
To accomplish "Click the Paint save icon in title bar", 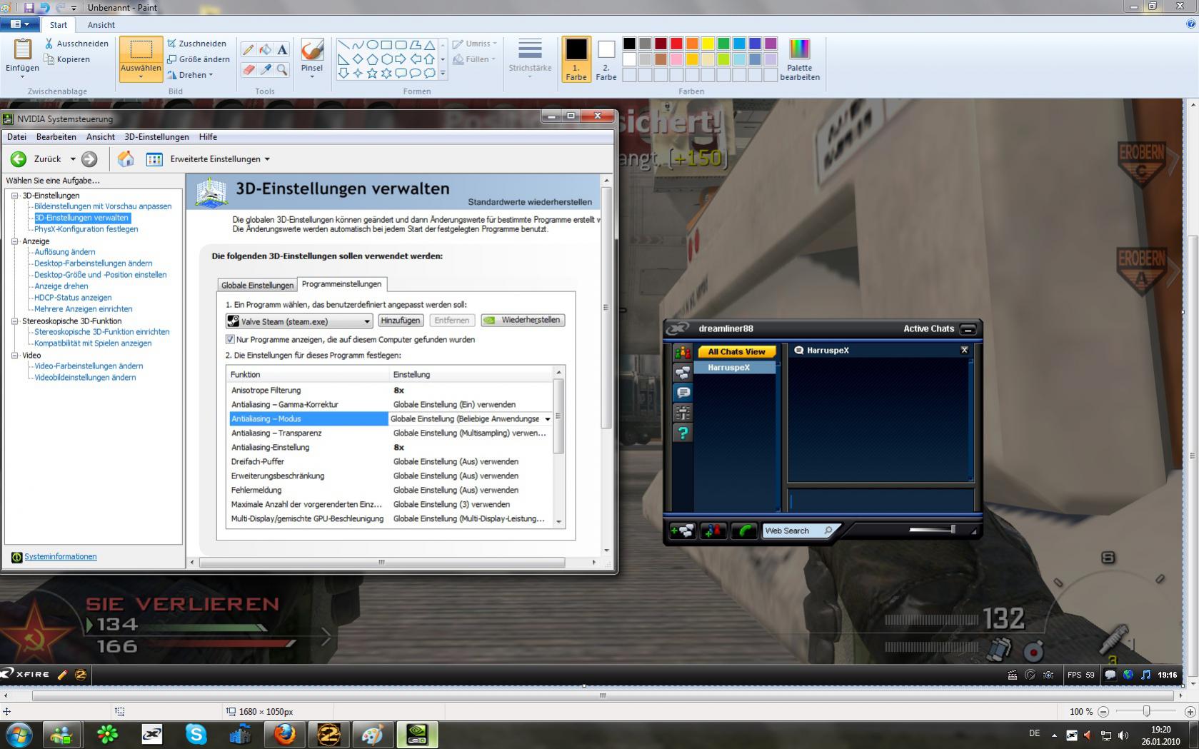I will [29, 7].
